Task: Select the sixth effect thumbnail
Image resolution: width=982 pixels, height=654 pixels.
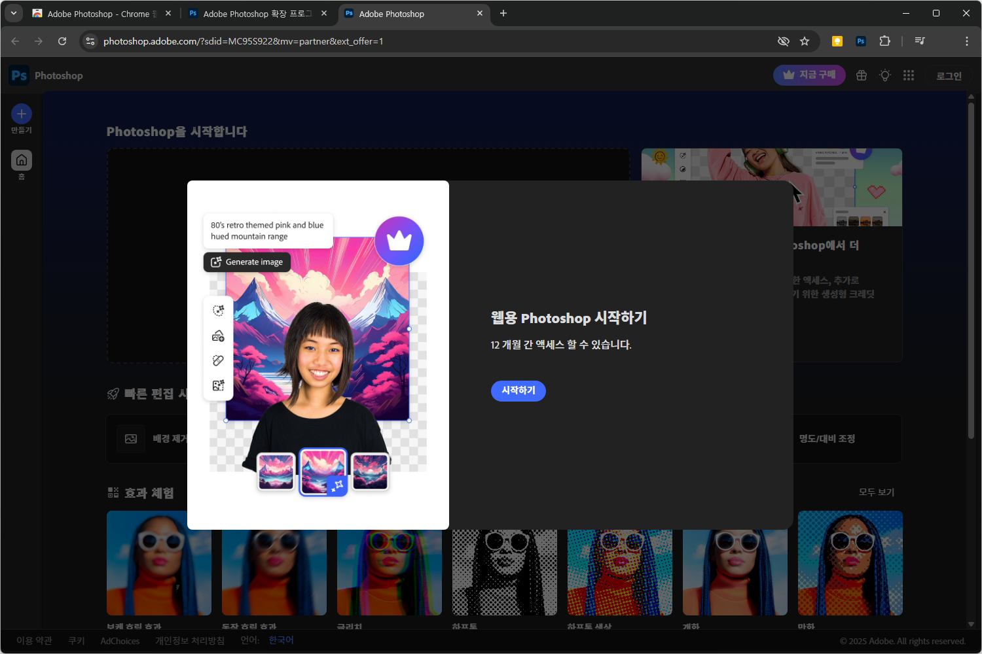Action: [735, 573]
